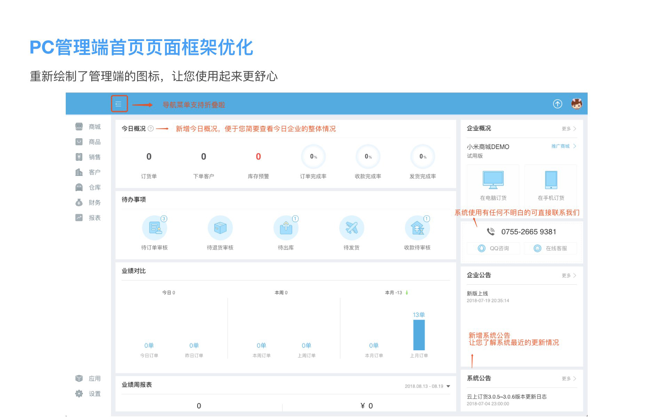Image resolution: width=668 pixels, height=417 pixels.
Task: Open 收款待审核 payment review icon
Action: [417, 228]
